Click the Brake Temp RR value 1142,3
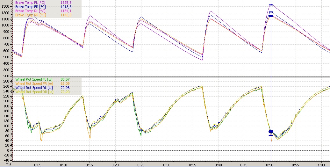This screenshot has height=167, width=330. 66,15
